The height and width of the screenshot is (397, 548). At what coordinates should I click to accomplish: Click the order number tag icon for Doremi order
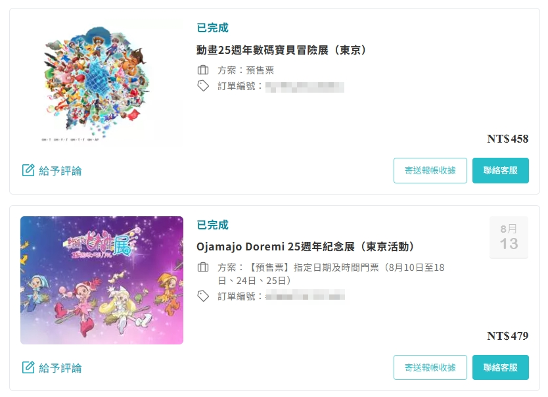(203, 296)
